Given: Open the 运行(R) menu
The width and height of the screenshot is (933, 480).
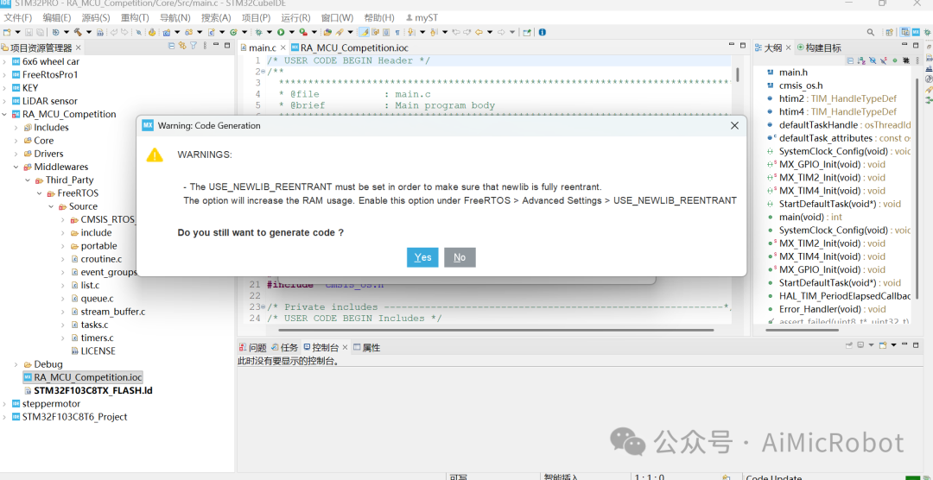Looking at the screenshot, I should point(295,18).
